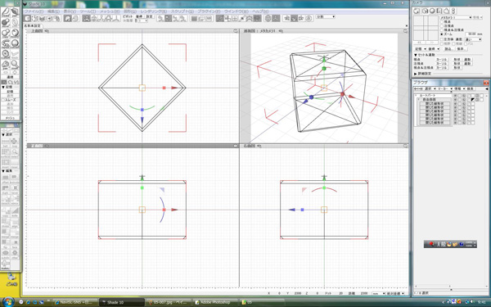This screenshot has height=307, width=491.
Task: Open the マーカー dropdown in ブラウザ
Action: [444, 89]
